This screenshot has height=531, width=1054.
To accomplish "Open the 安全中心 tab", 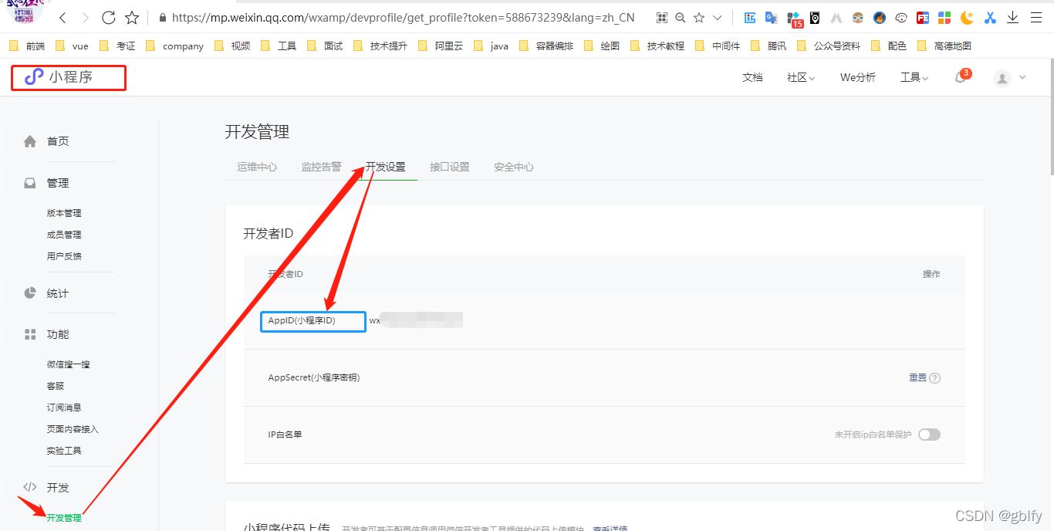I will (x=514, y=167).
